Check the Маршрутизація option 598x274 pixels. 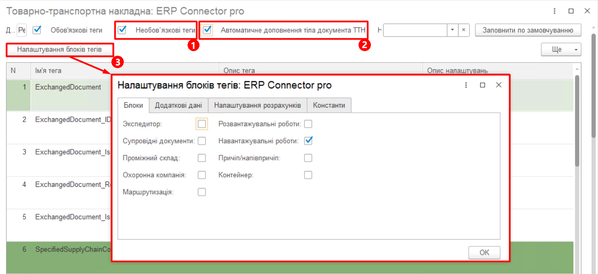point(202,192)
